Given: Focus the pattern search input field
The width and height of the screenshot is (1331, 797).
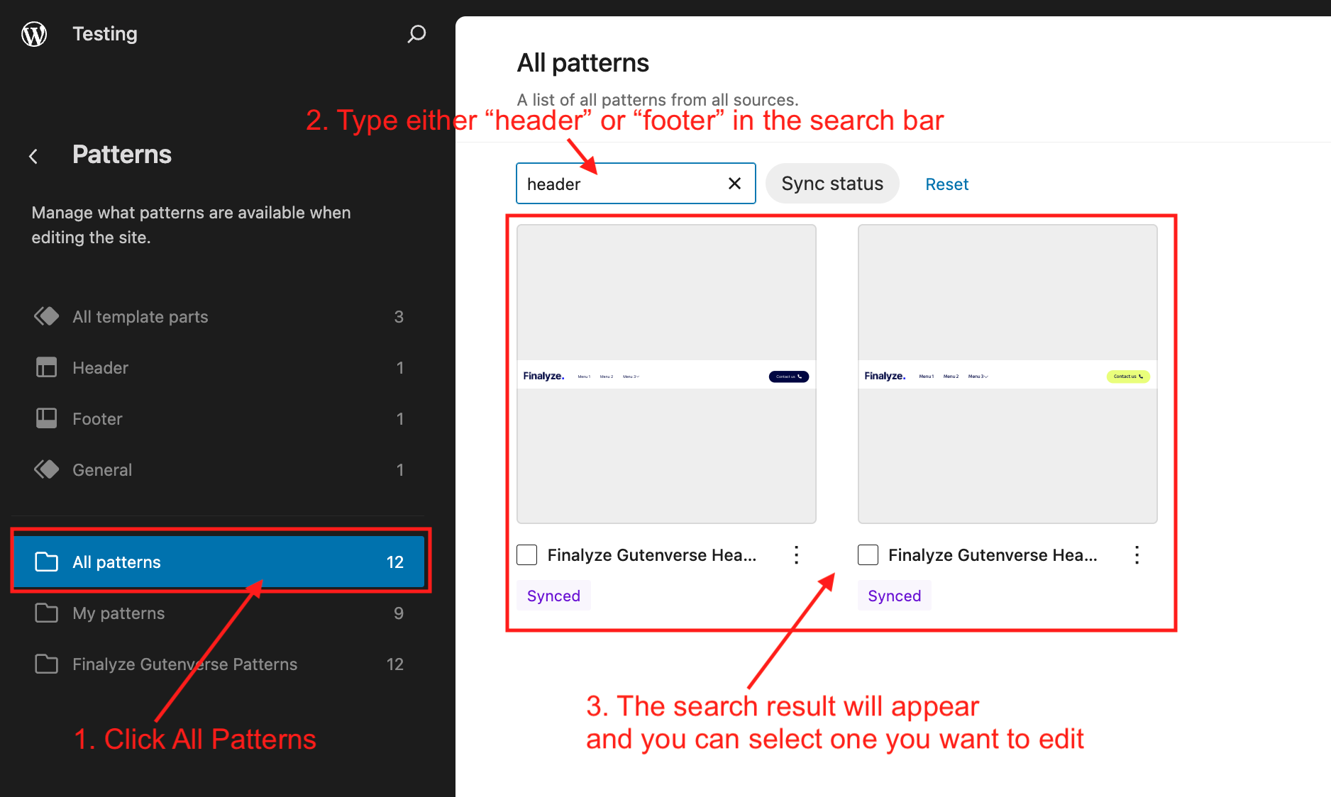Looking at the screenshot, I should [x=621, y=184].
